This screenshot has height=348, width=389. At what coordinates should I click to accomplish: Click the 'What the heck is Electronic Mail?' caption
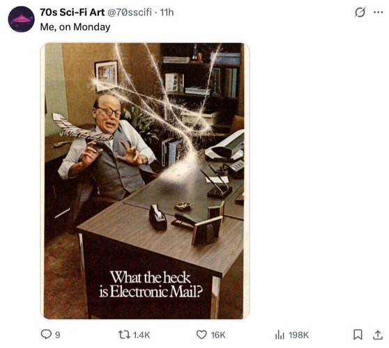click(151, 284)
